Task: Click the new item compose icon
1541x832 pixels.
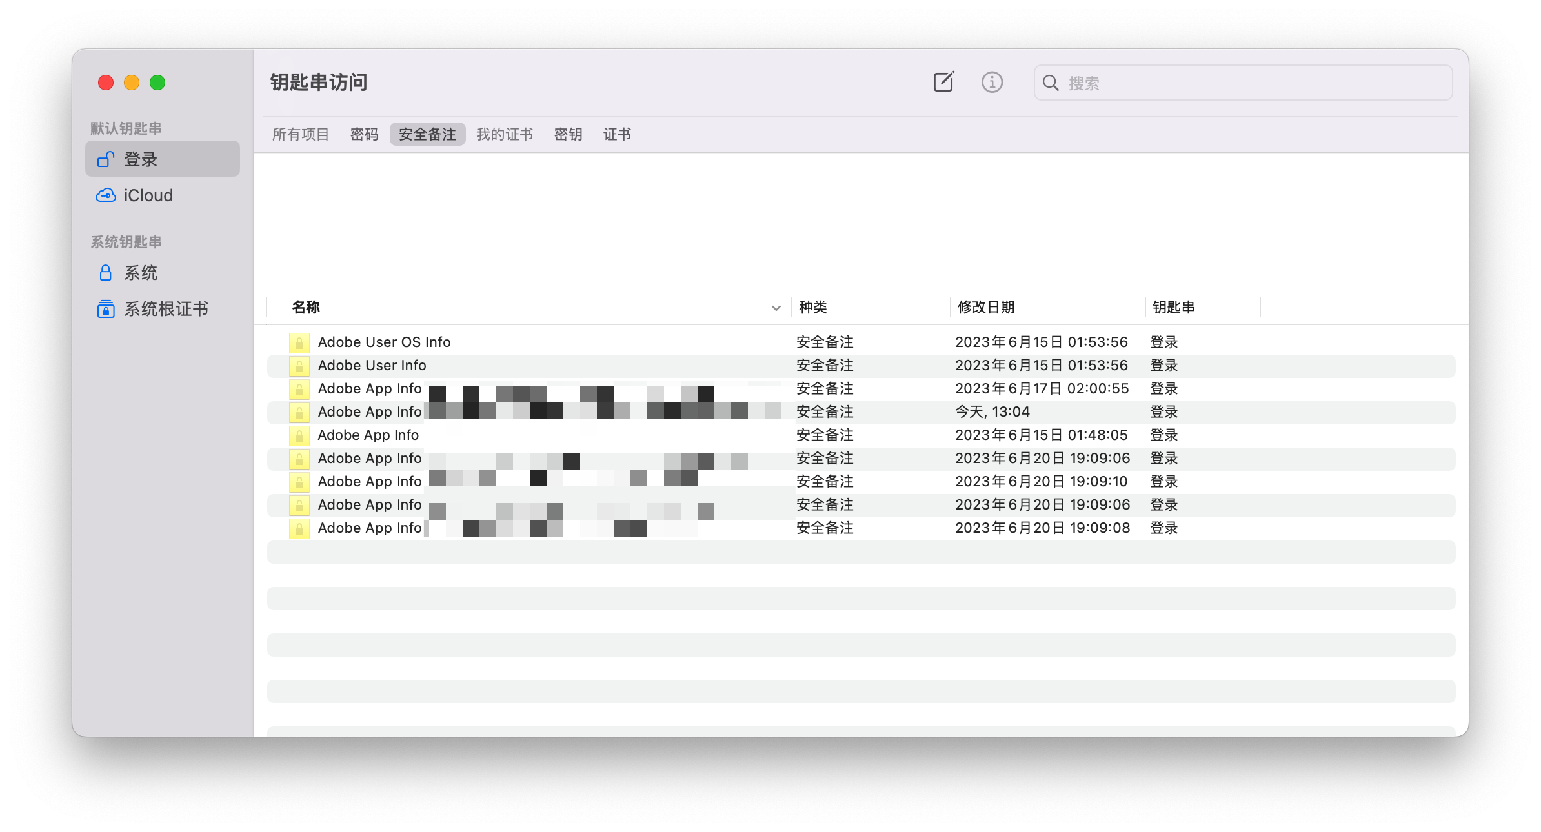Action: tap(943, 82)
